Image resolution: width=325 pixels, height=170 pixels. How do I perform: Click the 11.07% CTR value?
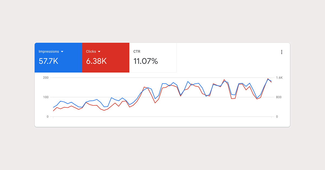click(x=146, y=61)
